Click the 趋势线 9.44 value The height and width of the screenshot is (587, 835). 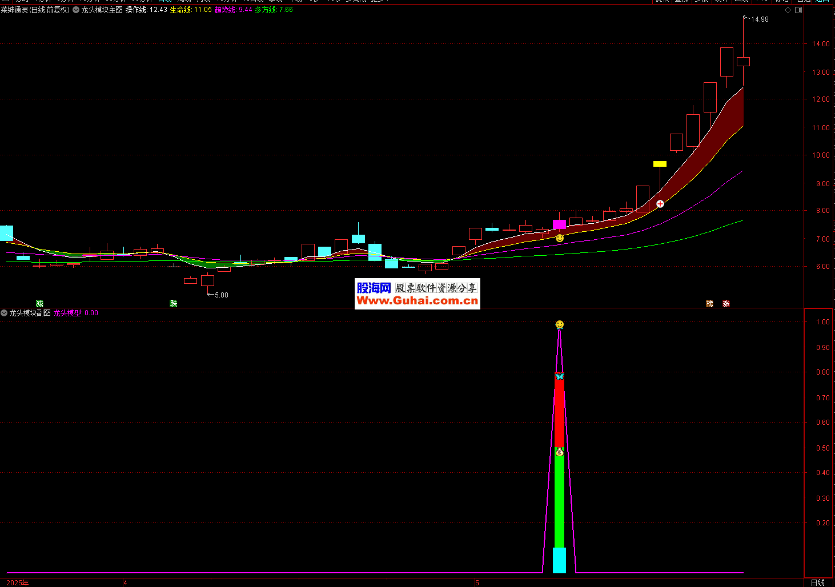234,10
